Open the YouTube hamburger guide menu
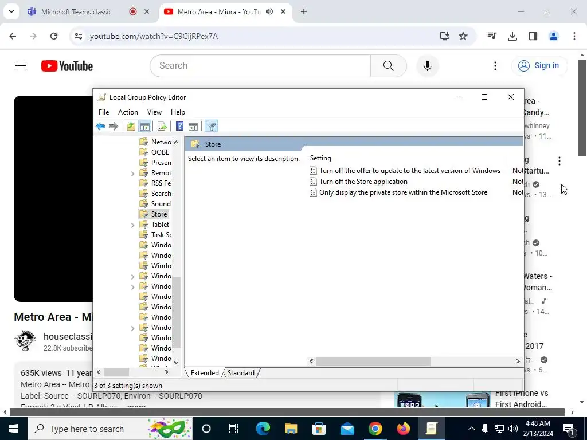 click(21, 66)
